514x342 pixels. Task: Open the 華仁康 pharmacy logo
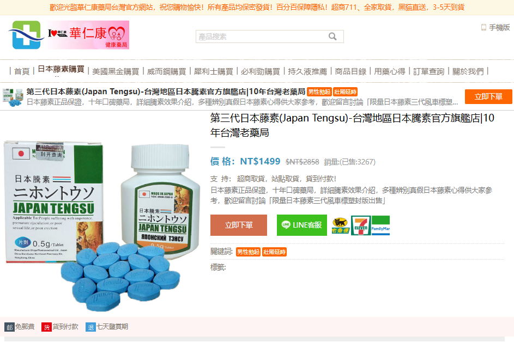69,35
